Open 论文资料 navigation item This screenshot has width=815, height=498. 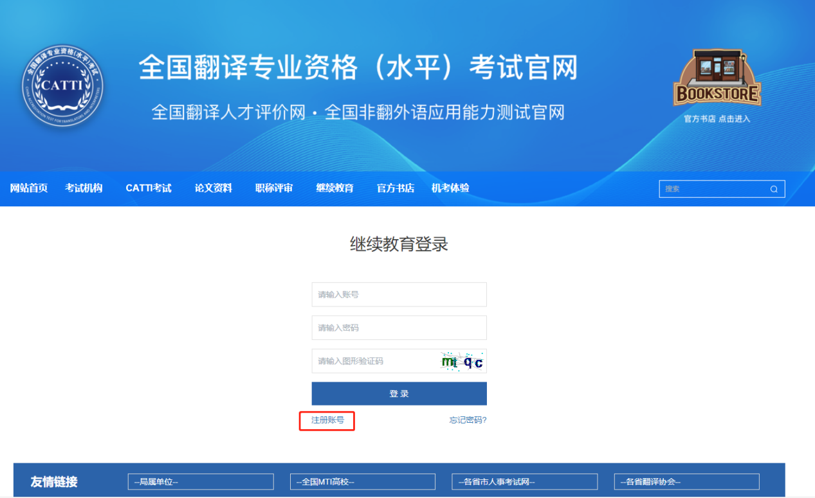point(214,188)
